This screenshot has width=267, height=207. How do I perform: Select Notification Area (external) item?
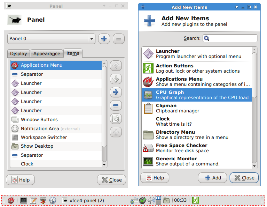(56, 128)
